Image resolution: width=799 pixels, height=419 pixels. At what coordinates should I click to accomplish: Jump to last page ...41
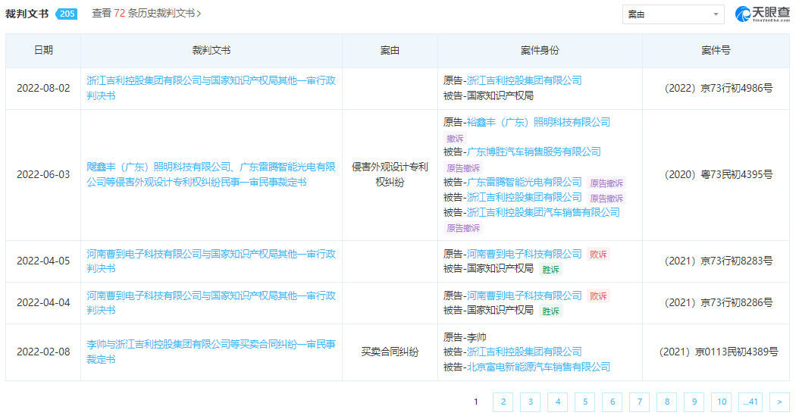click(x=750, y=402)
